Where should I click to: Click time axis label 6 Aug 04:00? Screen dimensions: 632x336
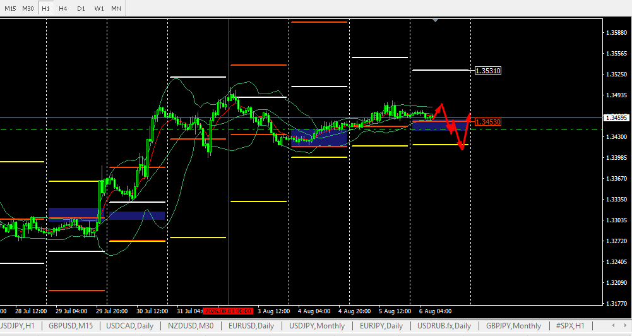coord(435,311)
